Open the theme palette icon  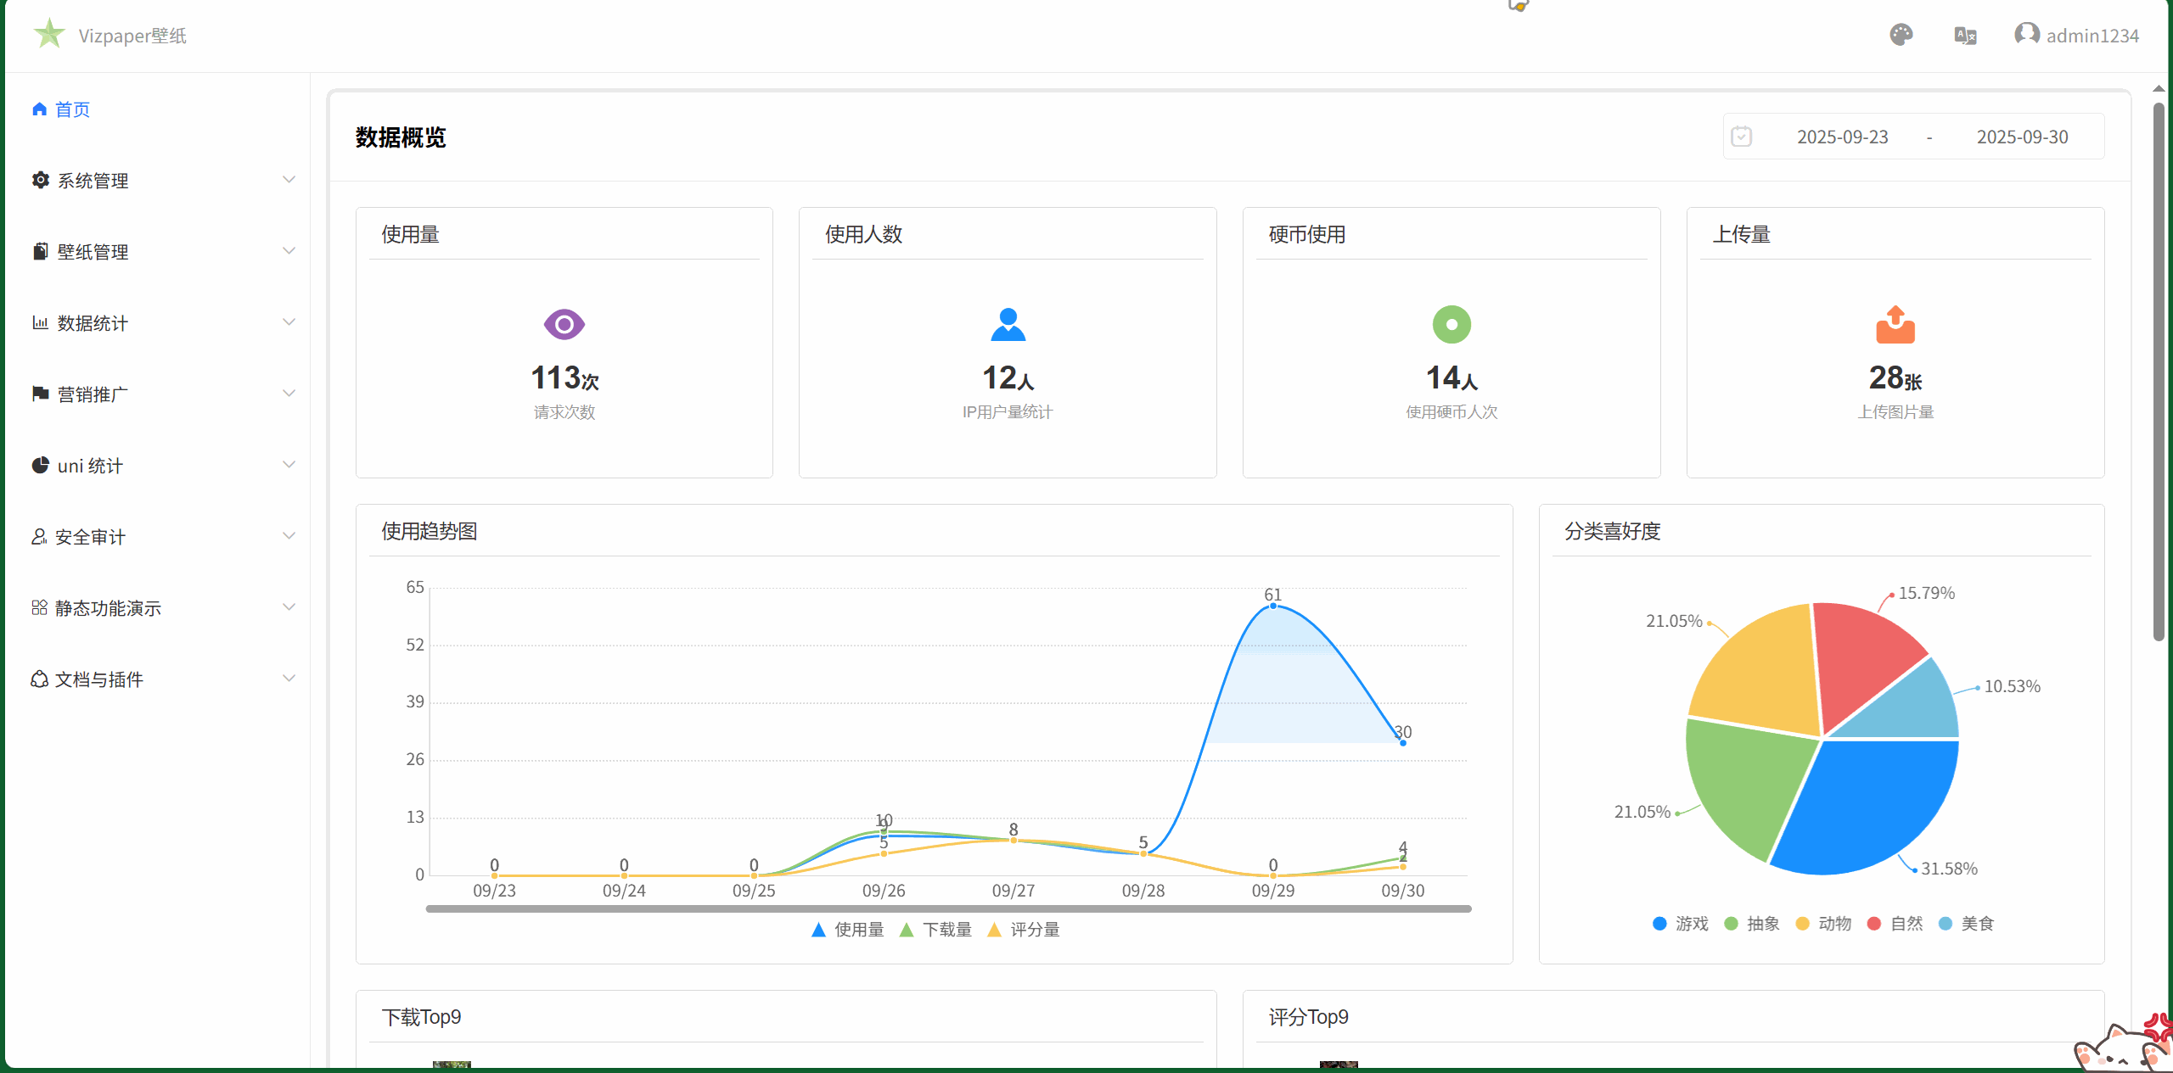[1901, 35]
